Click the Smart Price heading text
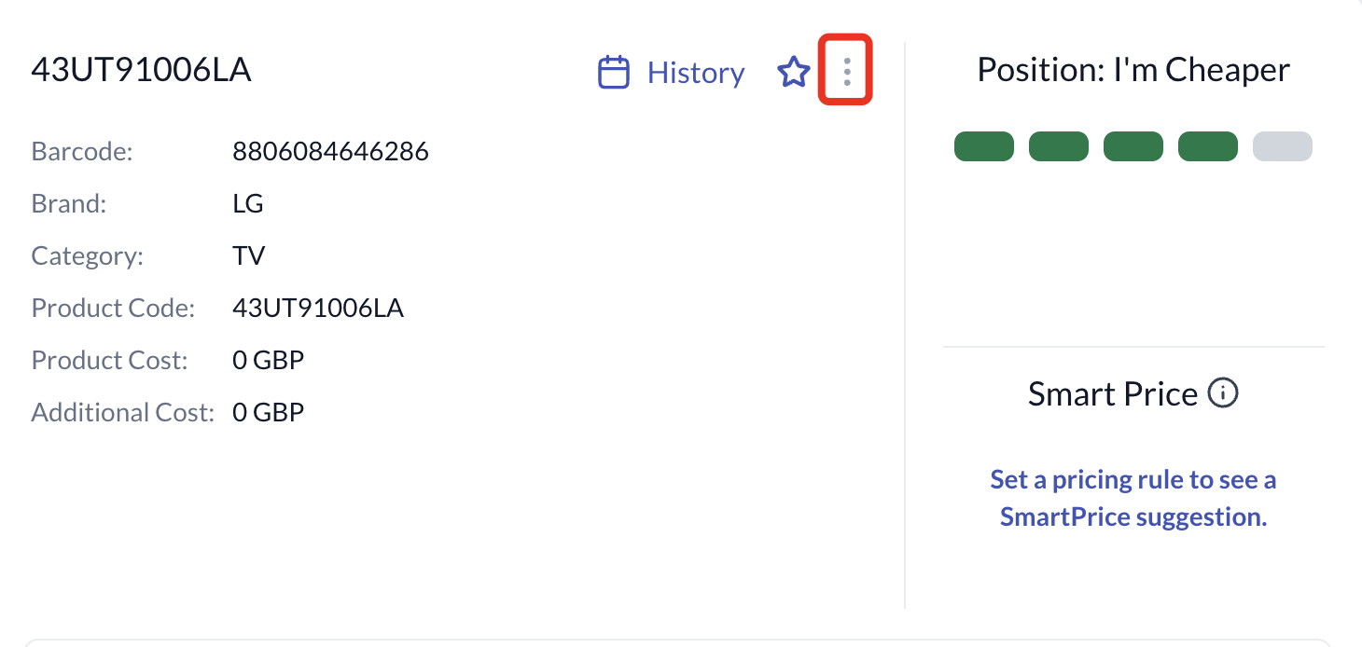The image size is (1362, 647). (1113, 393)
